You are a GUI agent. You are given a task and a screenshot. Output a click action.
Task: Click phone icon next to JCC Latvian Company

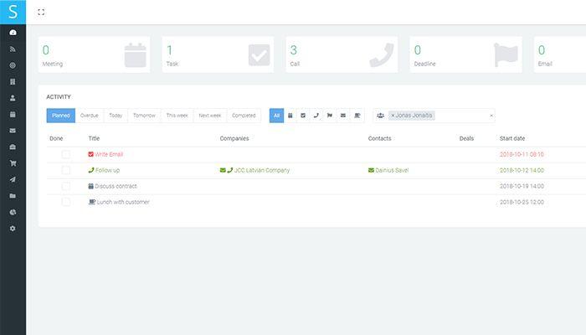coord(230,170)
